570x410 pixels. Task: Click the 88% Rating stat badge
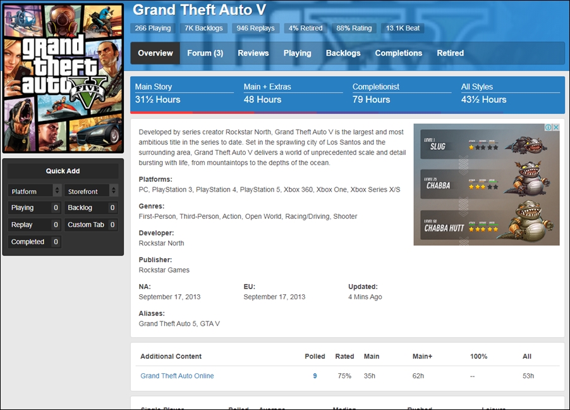(354, 28)
